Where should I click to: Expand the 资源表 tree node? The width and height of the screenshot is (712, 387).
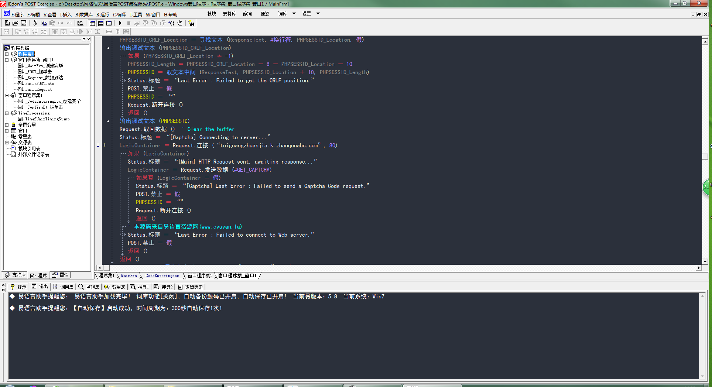click(7, 143)
